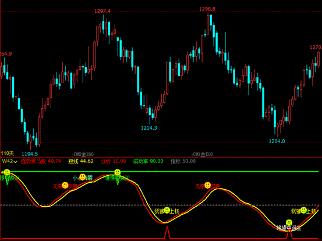The height and width of the screenshot is (241, 322).
Task: Select the 成功率 90.00 label
Action: [x=148, y=161]
